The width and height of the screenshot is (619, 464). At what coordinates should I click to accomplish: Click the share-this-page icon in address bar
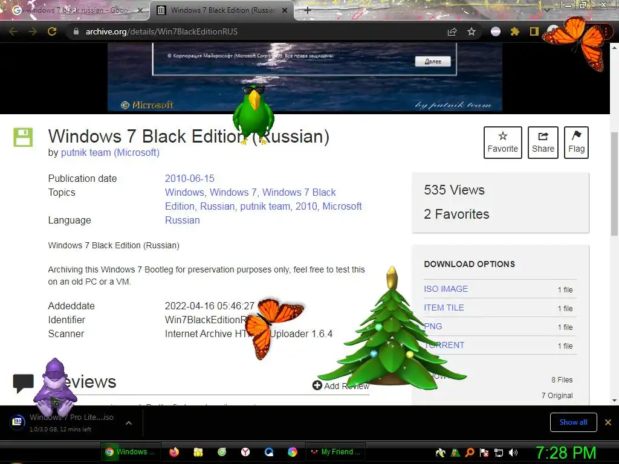click(x=452, y=31)
